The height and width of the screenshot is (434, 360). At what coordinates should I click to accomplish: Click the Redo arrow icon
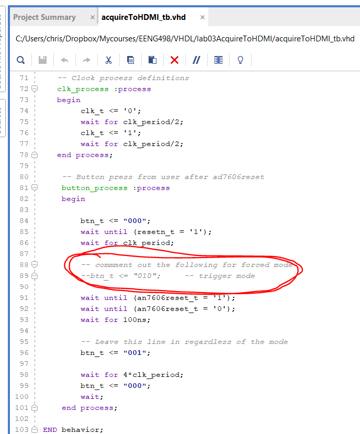click(87, 60)
